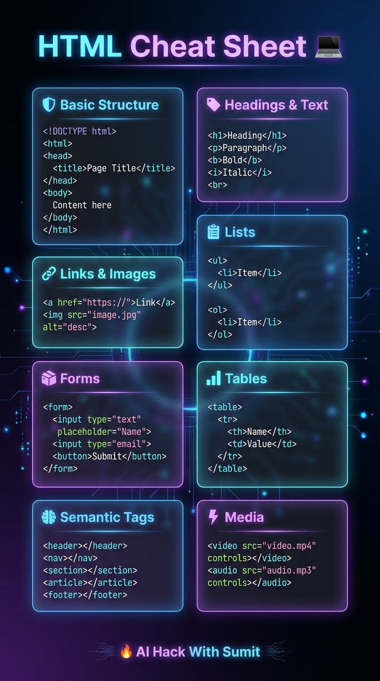Viewport: 380px width, 681px height.
Task: Click the tag icon beside Headings & Text
Action: pyautogui.click(x=213, y=105)
